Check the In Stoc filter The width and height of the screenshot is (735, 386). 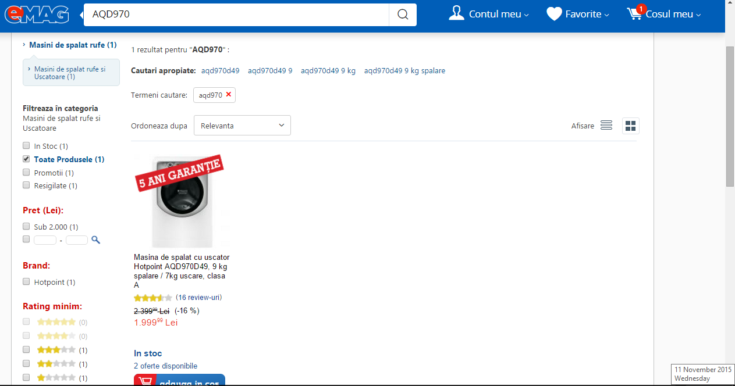26,146
